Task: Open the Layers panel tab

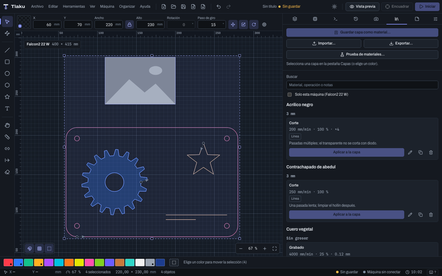Action: coord(295,19)
